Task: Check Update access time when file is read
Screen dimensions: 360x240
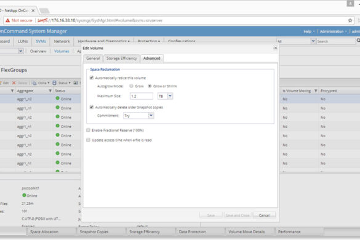Action: [x=88, y=140]
